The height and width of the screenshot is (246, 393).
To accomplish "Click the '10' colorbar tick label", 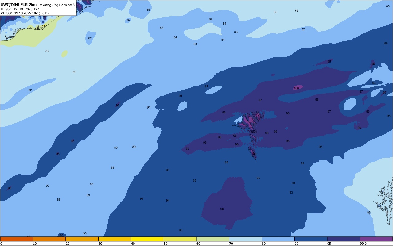I will [35, 244].
